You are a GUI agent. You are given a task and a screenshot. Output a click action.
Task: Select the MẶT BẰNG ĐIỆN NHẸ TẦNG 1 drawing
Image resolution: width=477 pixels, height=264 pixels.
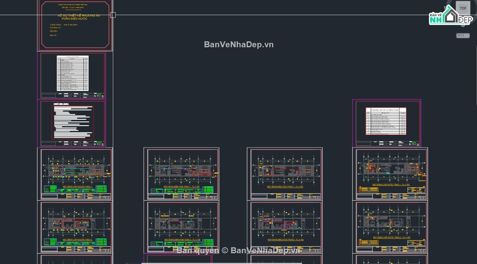181,174
